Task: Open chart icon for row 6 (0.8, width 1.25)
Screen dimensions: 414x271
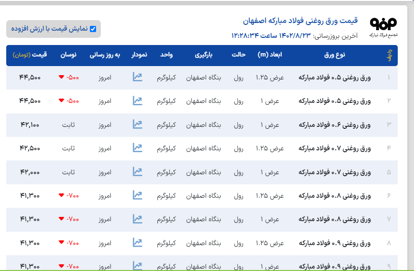Action: 137,195
